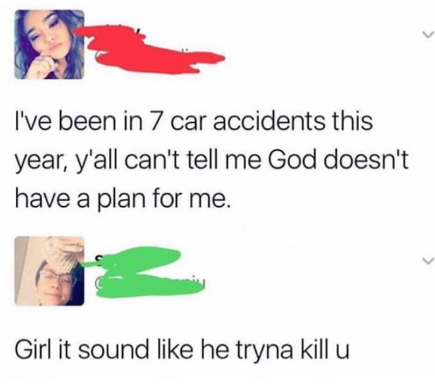Screen dimensions: 435x385
Task: Open the tweet about 7 car accidents
Action: [x=211, y=160]
